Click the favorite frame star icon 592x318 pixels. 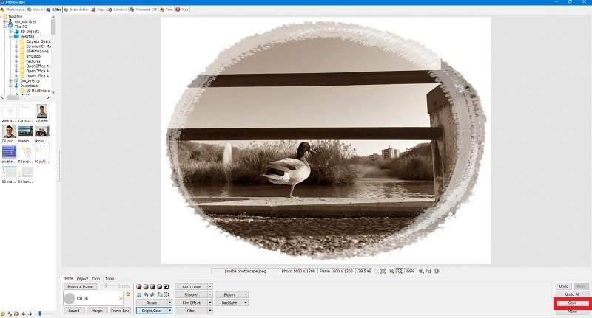point(128,294)
